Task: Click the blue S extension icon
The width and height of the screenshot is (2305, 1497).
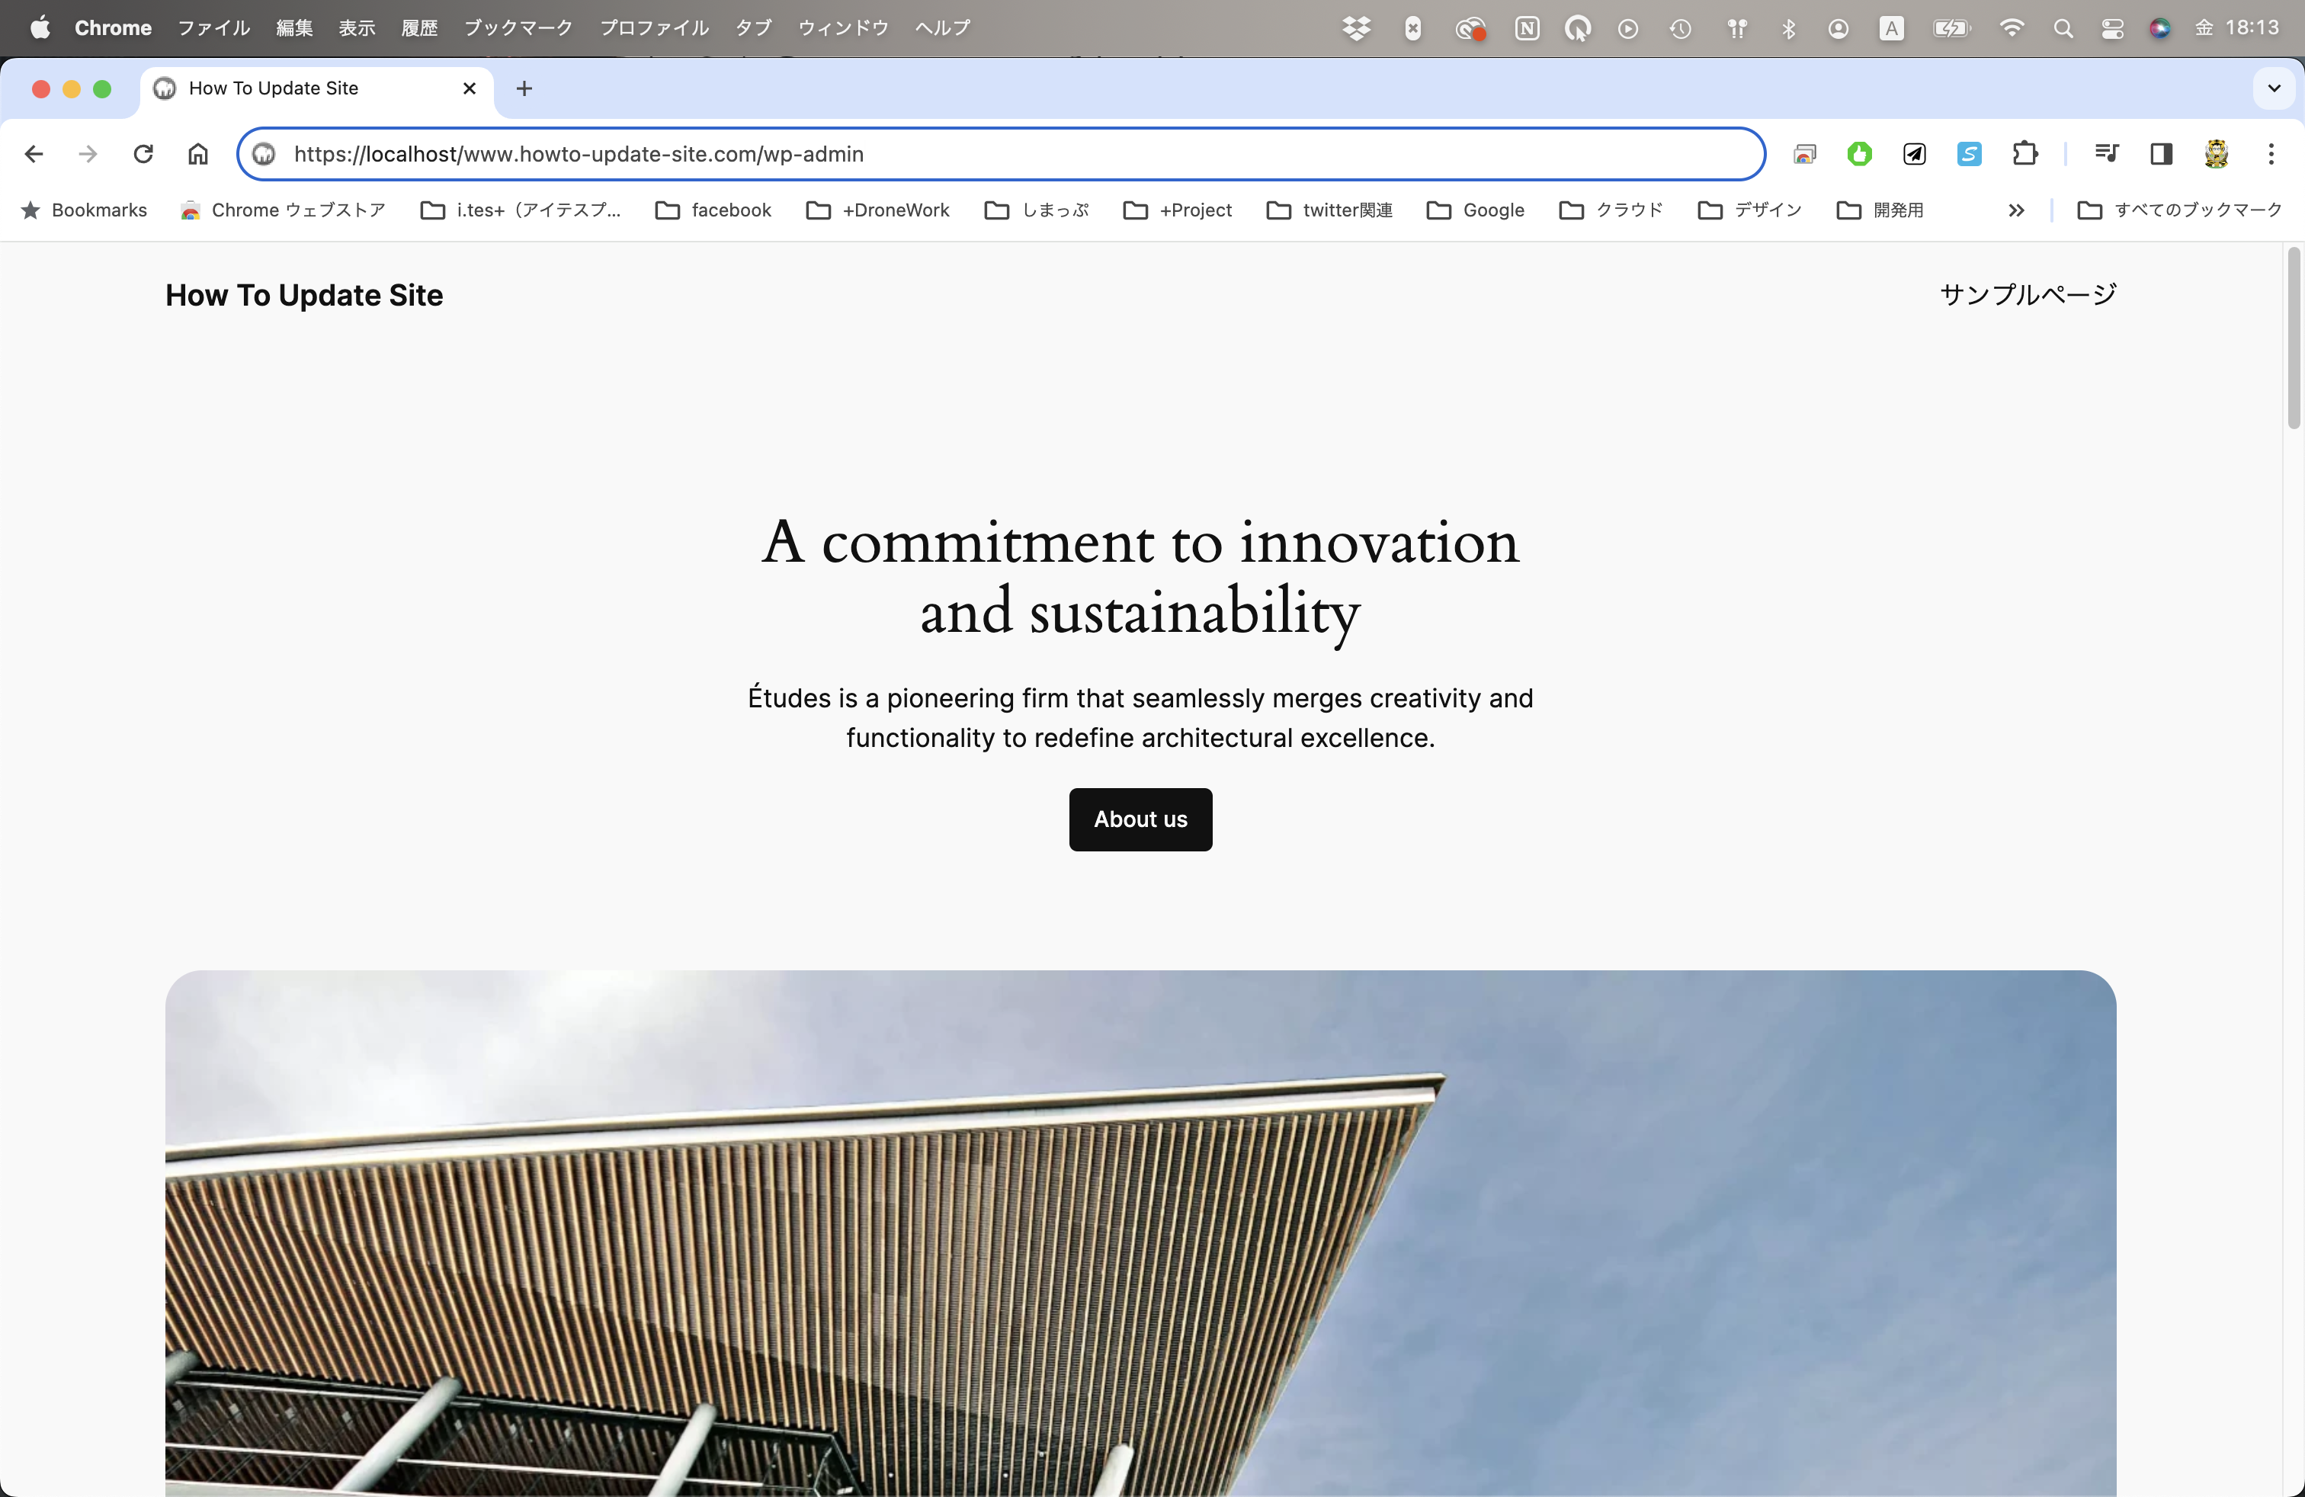Action: (1969, 154)
